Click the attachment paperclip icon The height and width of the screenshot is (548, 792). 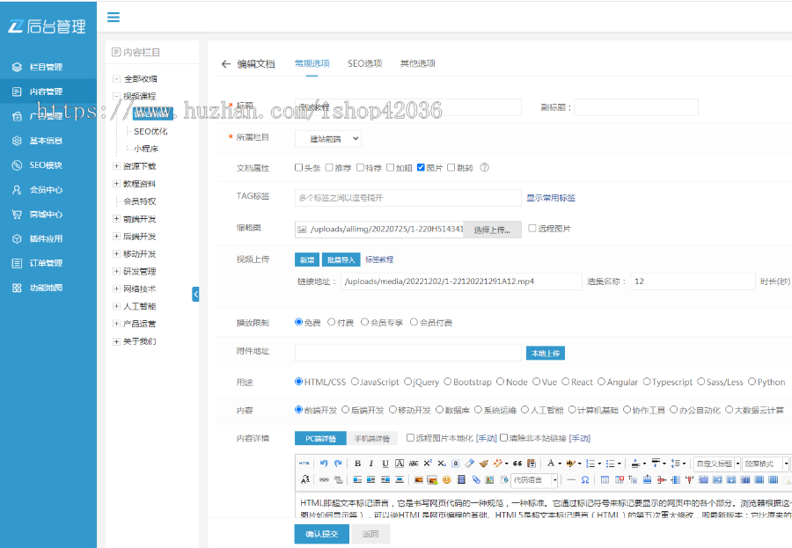(476, 479)
